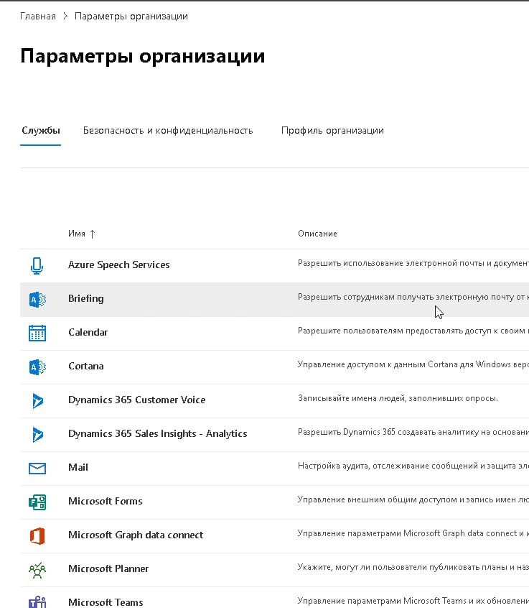The height and width of the screenshot is (608, 529).
Task: Click description 'Управление параметрами Microsoft Teams'
Action: (413, 601)
